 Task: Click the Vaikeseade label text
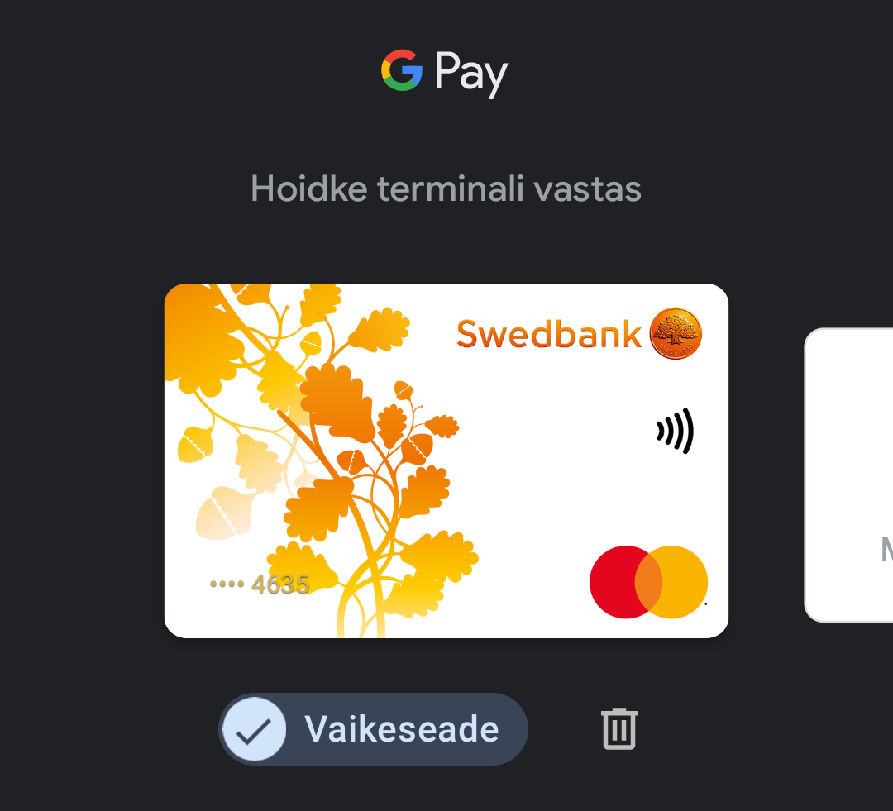402,729
